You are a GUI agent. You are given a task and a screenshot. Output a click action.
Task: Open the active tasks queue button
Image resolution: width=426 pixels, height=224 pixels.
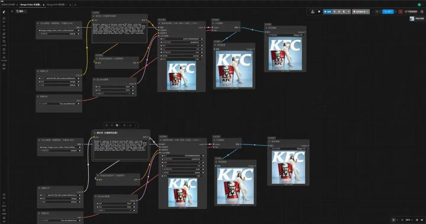(x=411, y=12)
